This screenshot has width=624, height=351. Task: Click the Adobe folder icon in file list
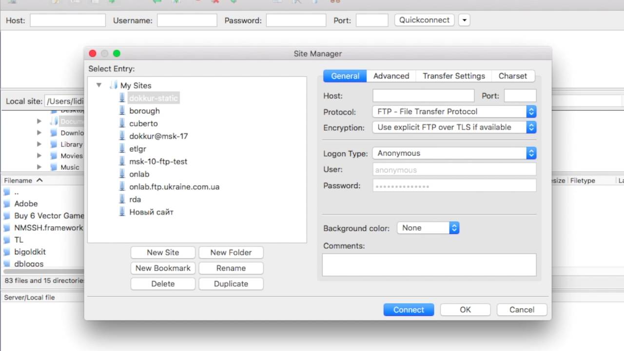(7, 204)
